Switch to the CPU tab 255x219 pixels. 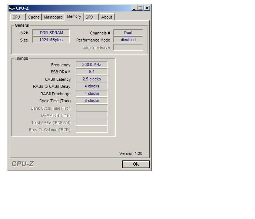tap(18, 17)
